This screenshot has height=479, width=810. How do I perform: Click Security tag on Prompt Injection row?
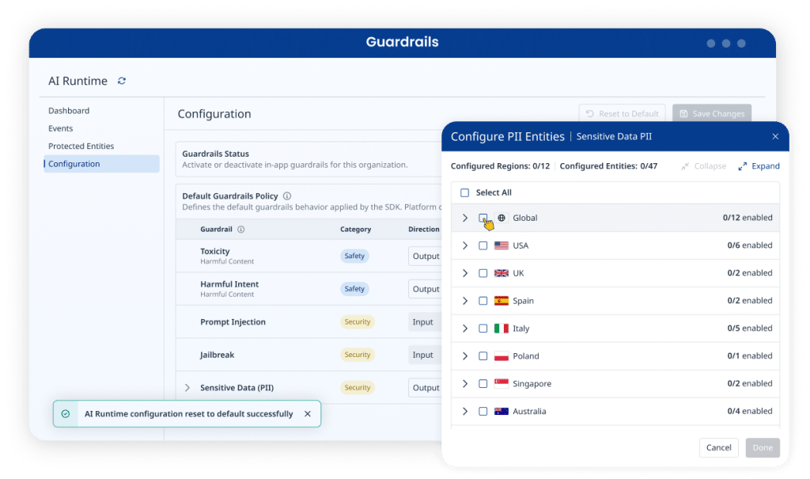358,321
